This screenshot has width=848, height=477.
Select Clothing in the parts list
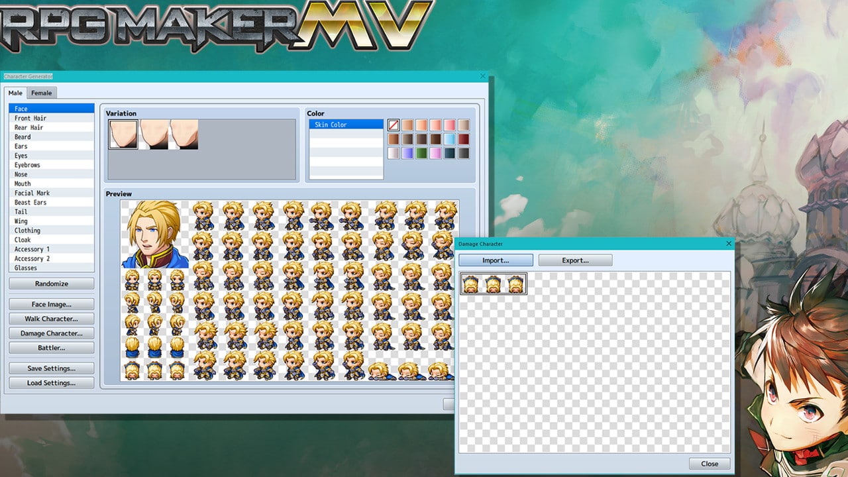52,231
